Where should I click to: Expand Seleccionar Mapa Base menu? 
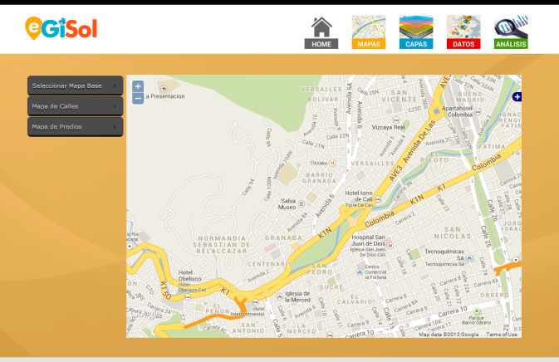pos(76,86)
